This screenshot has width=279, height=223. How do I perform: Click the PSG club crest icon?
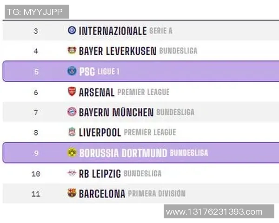tap(72, 71)
